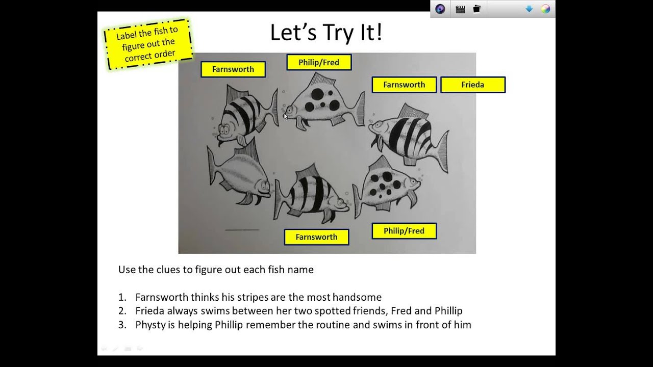Click clue 3 about Physty helping Phillip
The width and height of the screenshot is (653, 367).
303,325
